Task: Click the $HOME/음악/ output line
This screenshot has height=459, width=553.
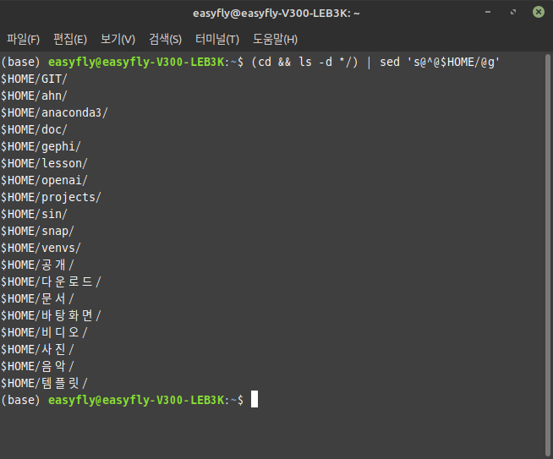Action: 37,367
